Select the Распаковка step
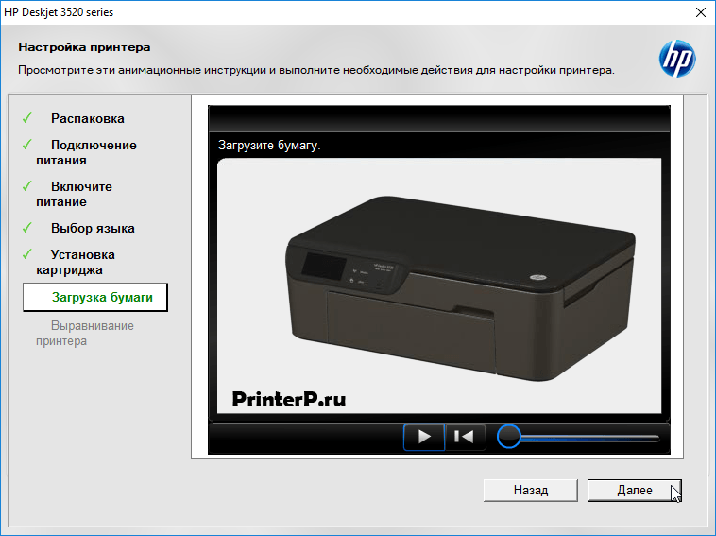 click(x=88, y=119)
